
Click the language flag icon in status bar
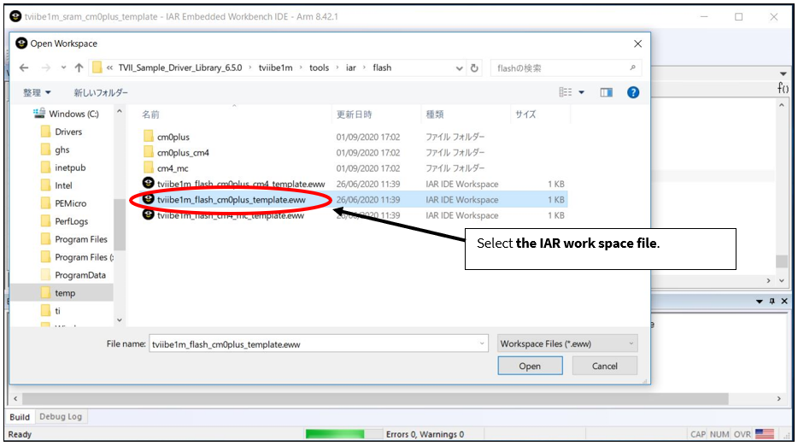point(765,434)
